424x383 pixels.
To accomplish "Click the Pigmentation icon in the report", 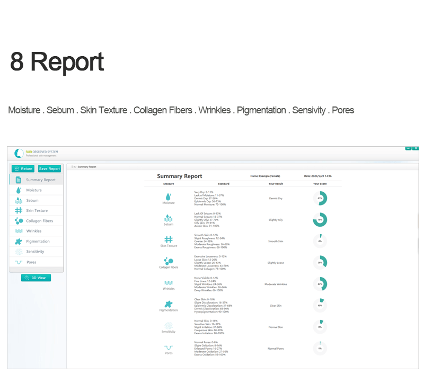I will point(169,304).
